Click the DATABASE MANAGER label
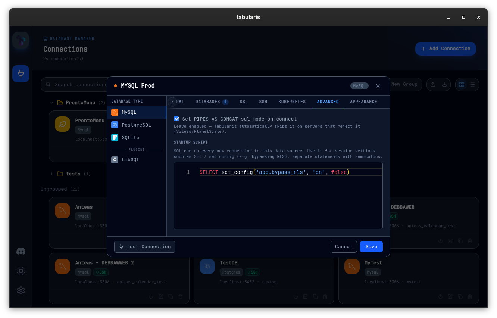 click(72, 39)
